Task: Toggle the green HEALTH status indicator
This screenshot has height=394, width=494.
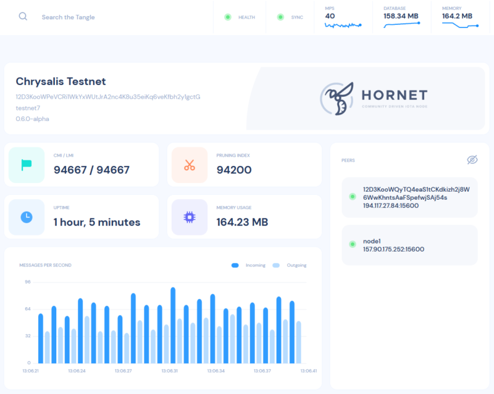Action: [x=227, y=17]
